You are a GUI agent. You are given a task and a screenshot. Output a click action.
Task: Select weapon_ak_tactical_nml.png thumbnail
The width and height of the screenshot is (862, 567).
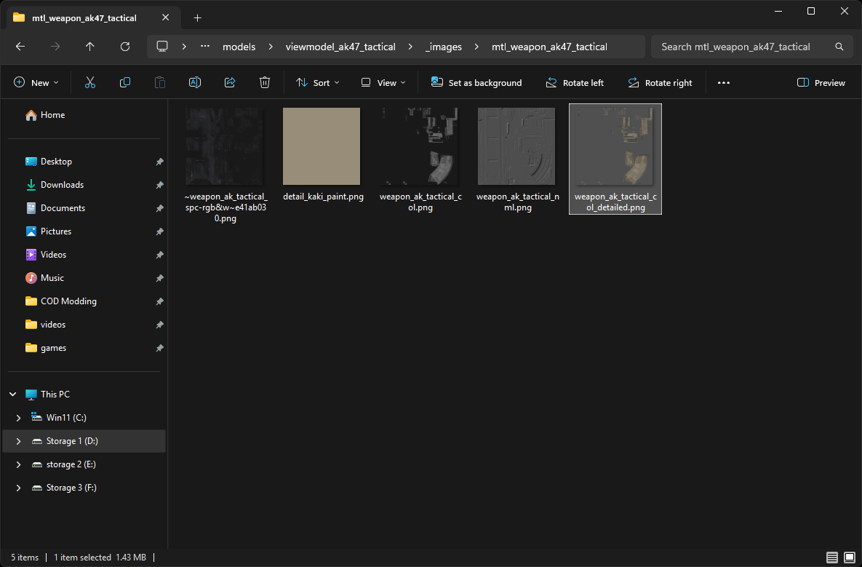click(x=516, y=146)
